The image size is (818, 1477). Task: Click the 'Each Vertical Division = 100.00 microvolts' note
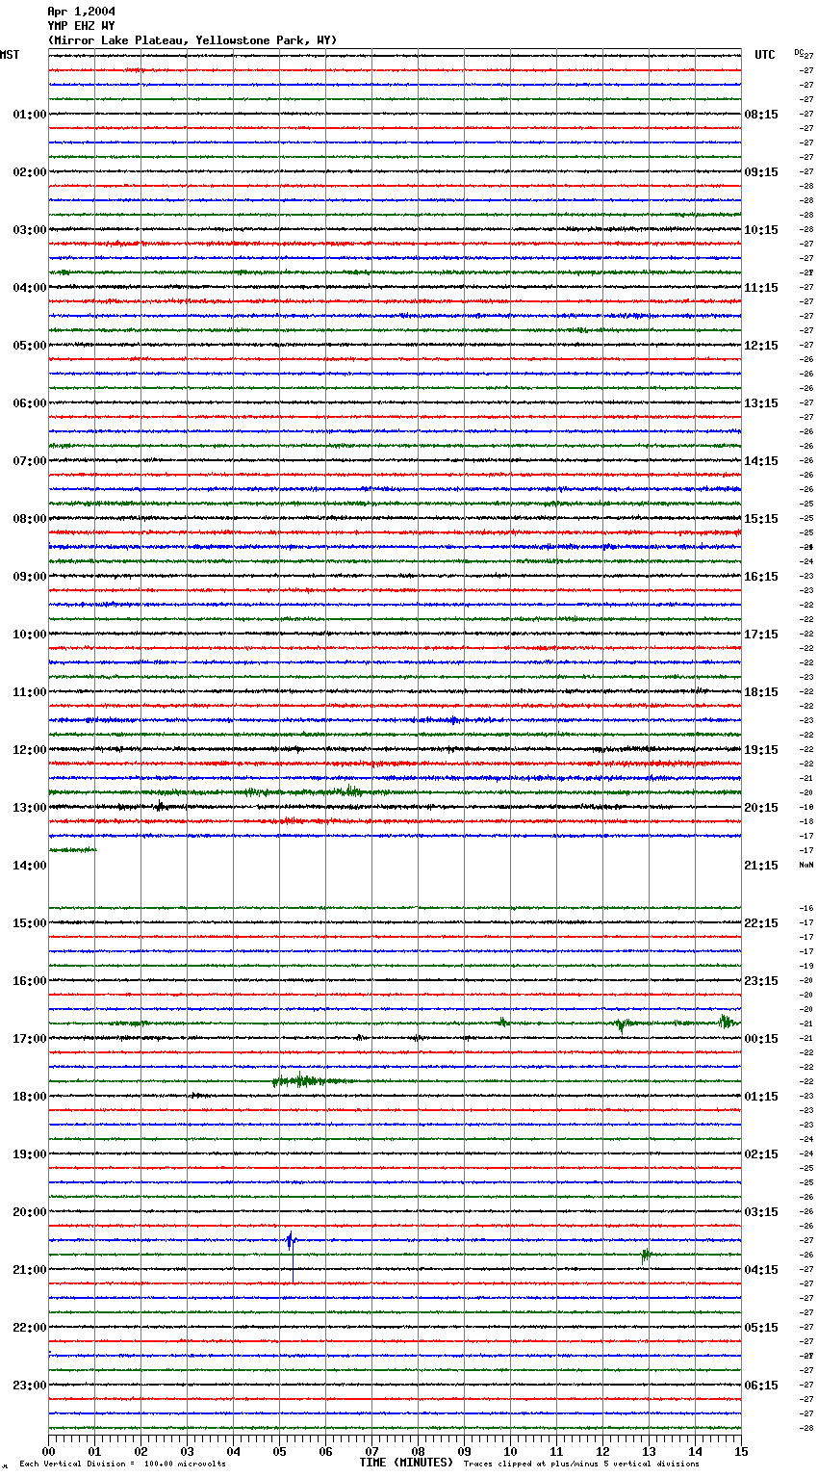click(x=123, y=1464)
